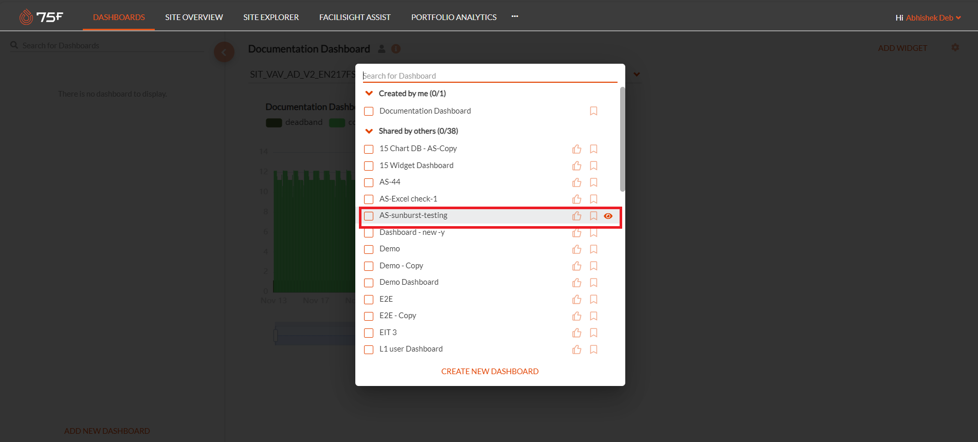Image resolution: width=978 pixels, height=442 pixels.
Task: Bookmark the 15 Chart DB - AS-Copy dashboard
Action: click(593, 149)
